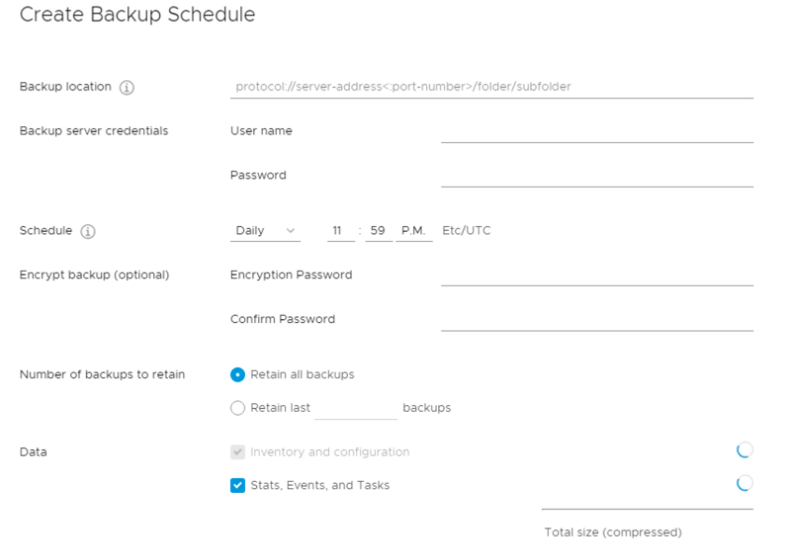Click the Retain last number input field
788x550 pixels.
click(355, 407)
